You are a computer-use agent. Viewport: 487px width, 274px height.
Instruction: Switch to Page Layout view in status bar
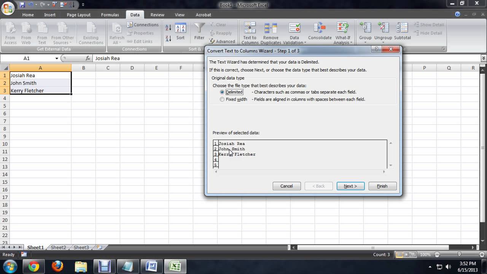pyautogui.click(x=406, y=255)
